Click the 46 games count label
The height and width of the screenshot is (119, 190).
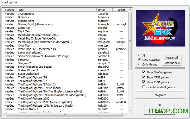[x=161, y=95]
